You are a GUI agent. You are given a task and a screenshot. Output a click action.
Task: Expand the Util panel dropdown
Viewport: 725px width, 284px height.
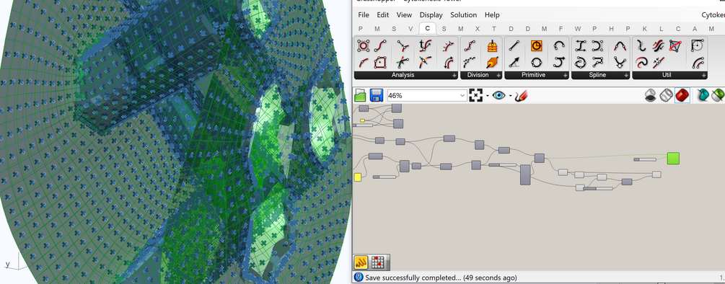703,75
